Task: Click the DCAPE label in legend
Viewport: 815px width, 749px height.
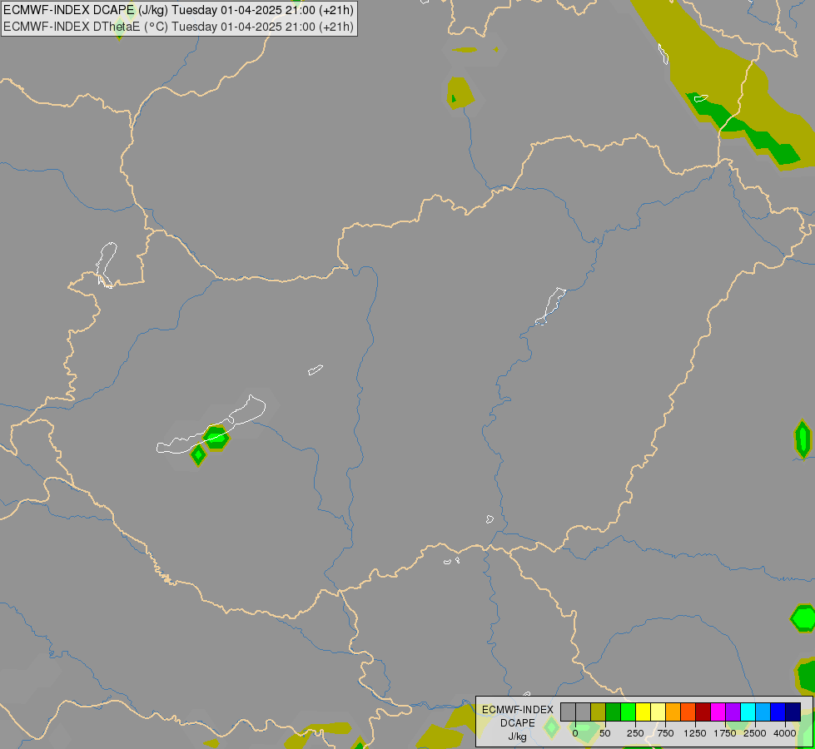Action: click(x=518, y=723)
